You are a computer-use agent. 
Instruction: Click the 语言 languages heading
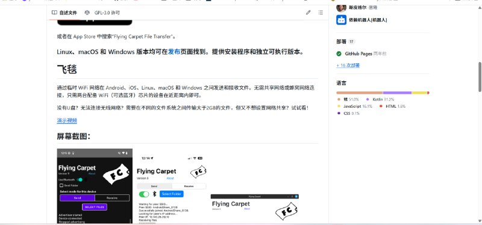click(341, 83)
